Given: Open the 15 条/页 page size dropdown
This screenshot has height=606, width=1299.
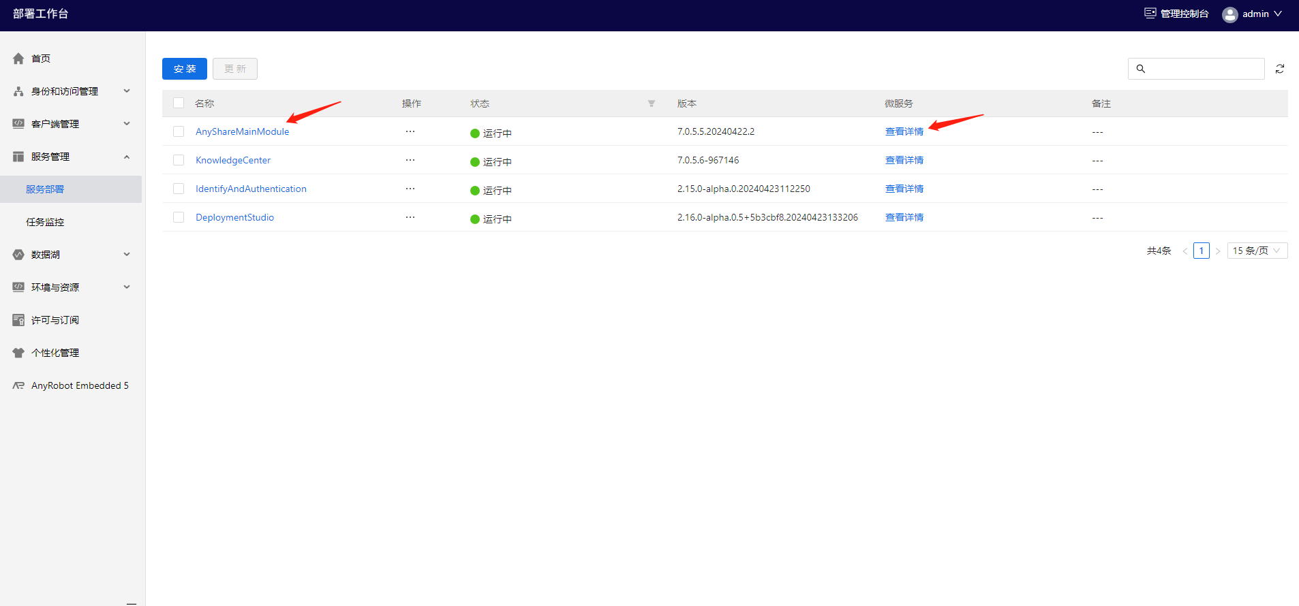Looking at the screenshot, I should (1257, 251).
